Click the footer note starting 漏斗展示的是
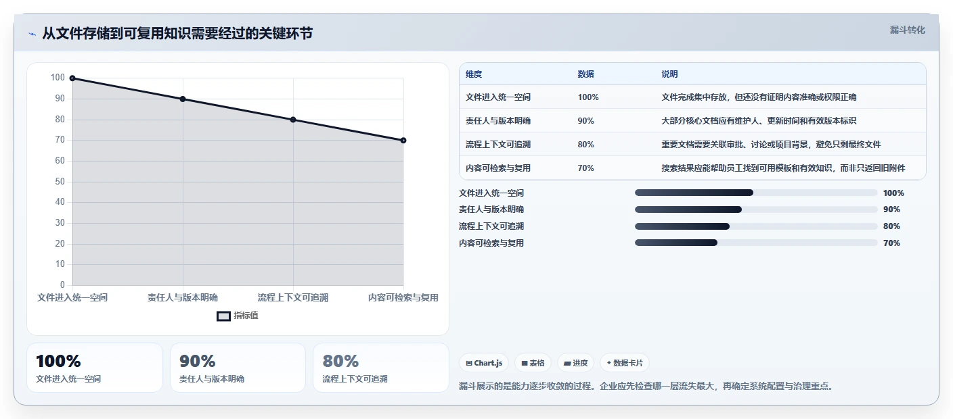 646,387
